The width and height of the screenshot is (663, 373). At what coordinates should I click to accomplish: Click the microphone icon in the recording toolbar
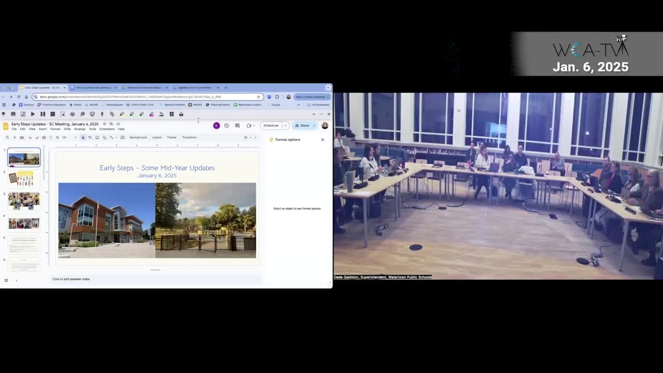(102, 114)
